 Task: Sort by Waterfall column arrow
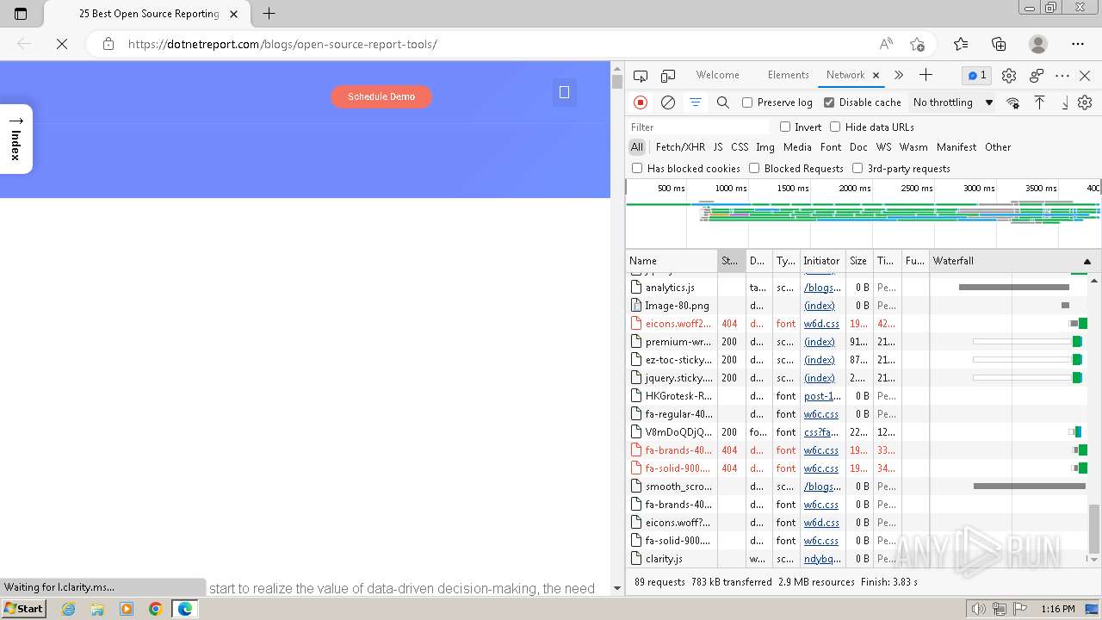(1087, 261)
